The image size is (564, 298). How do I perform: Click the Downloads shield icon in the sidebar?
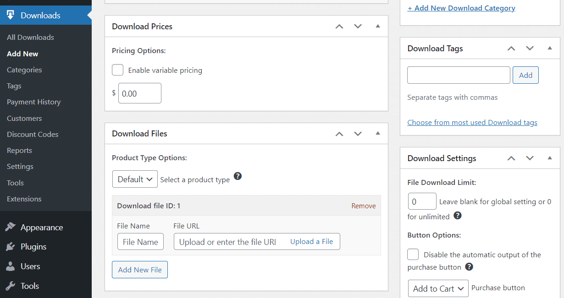(x=10, y=15)
